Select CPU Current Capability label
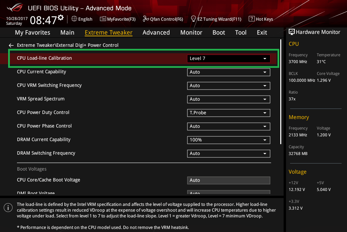This screenshot has width=347, height=232. [41, 72]
